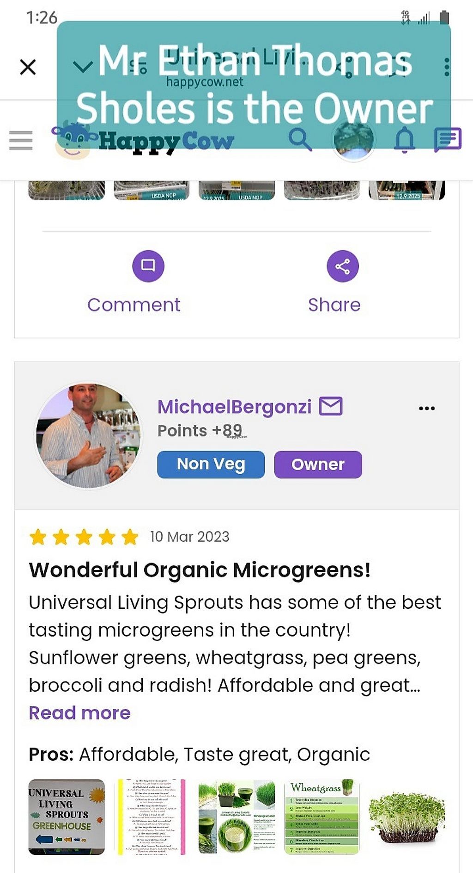Open the user profile avatar
This screenshot has width=473, height=873.
click(x=353, y=140)
